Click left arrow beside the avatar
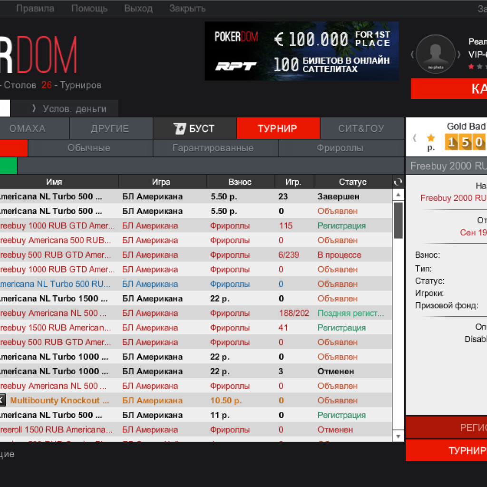The image size is (487, 487). 412,54
